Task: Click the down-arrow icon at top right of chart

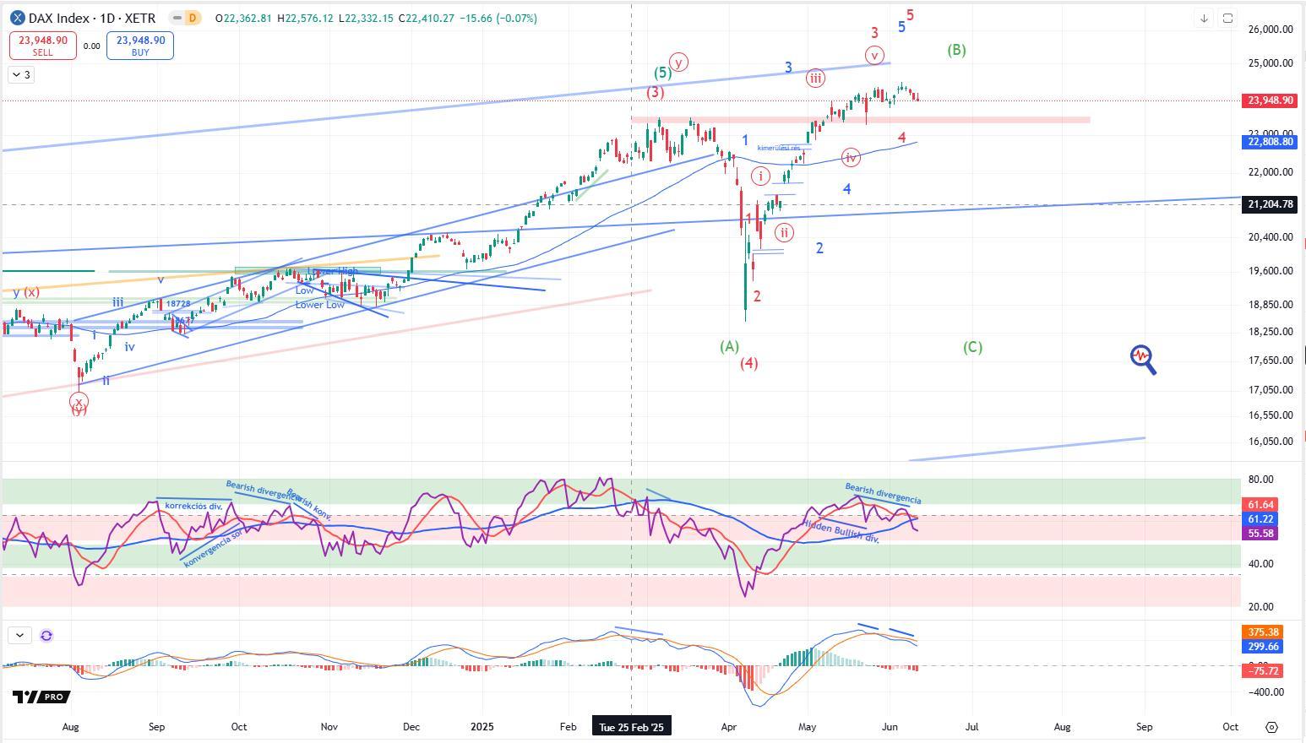Action: click(x=1204, y=18)
